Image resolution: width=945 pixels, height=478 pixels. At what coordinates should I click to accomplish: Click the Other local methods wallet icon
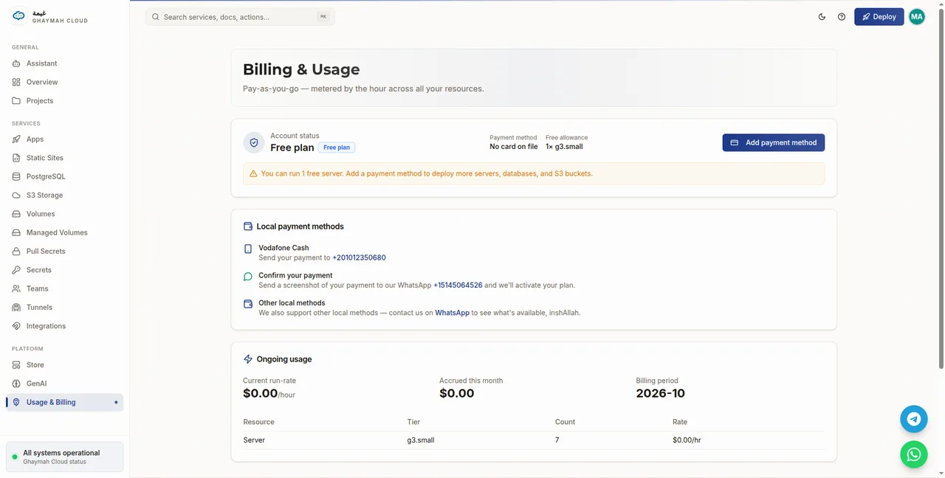(248, 304)
